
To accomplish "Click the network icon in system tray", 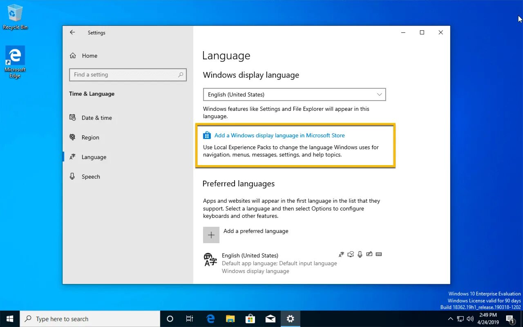I will coord(460,319).
